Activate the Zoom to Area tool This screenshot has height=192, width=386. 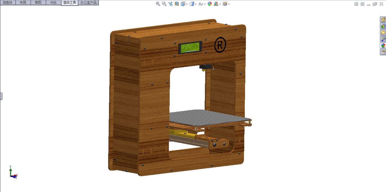(164, 4)
